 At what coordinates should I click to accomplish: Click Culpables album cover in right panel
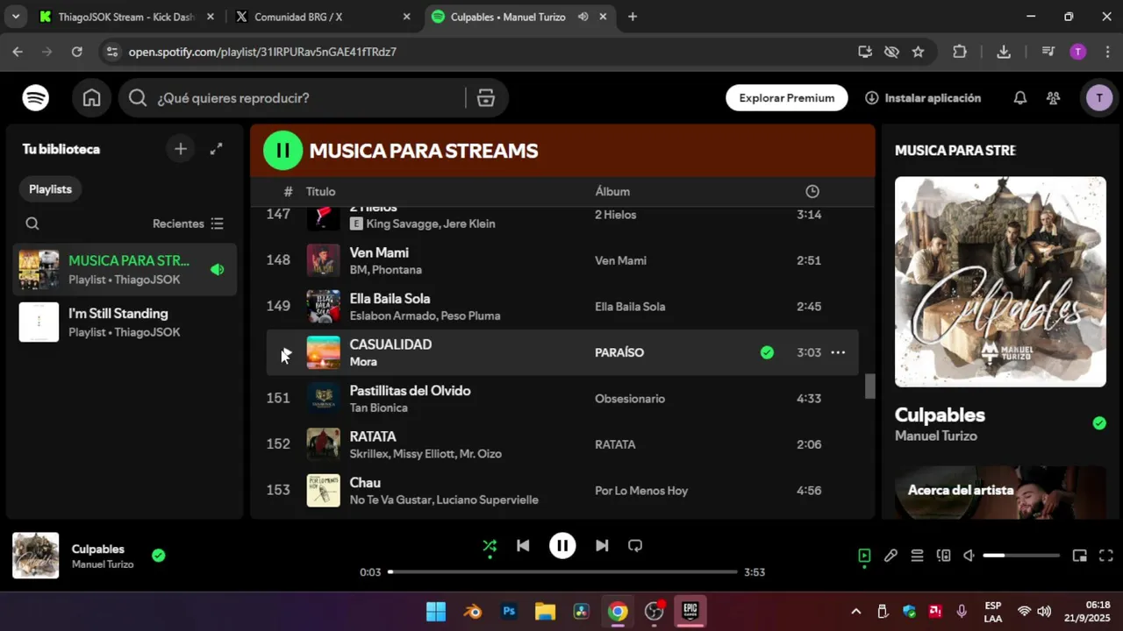coord(1000,281)
